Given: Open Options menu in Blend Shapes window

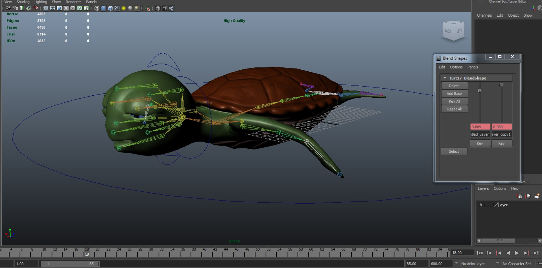Looking at the screenshot, I should [x=456, y=67].
